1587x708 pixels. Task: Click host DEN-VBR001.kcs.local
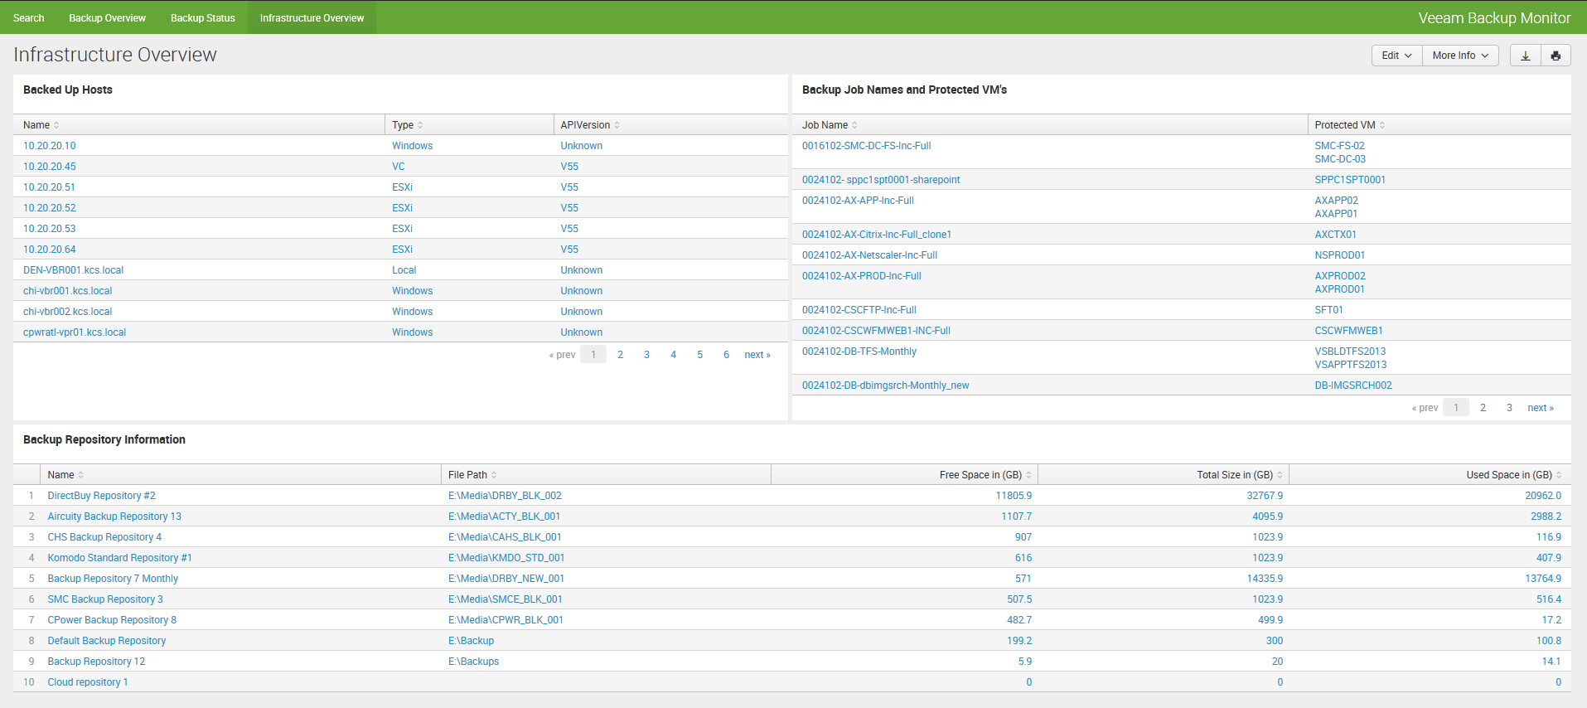pyautogui.click(x=73, y=270)
